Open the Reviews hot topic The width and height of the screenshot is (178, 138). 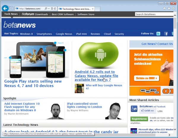[x=95, y=34]
